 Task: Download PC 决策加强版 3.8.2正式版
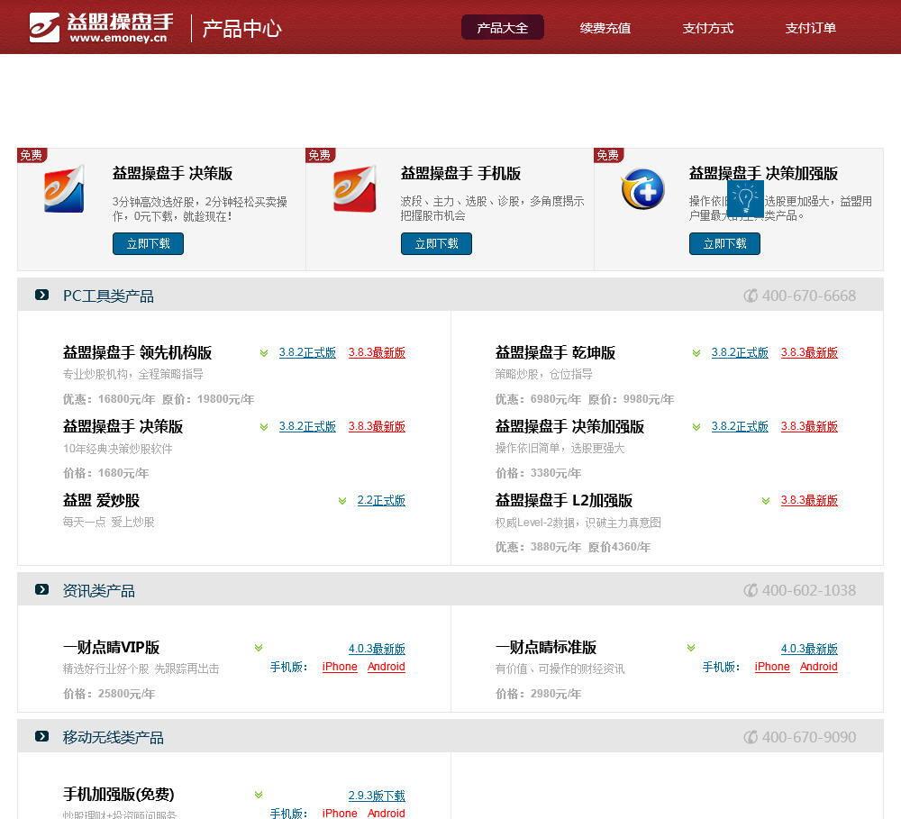tap(740, 426)
